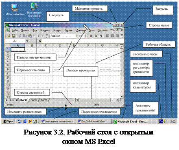Click the AutoSum sigma icon
179x150 pixels.
[39, 36]
